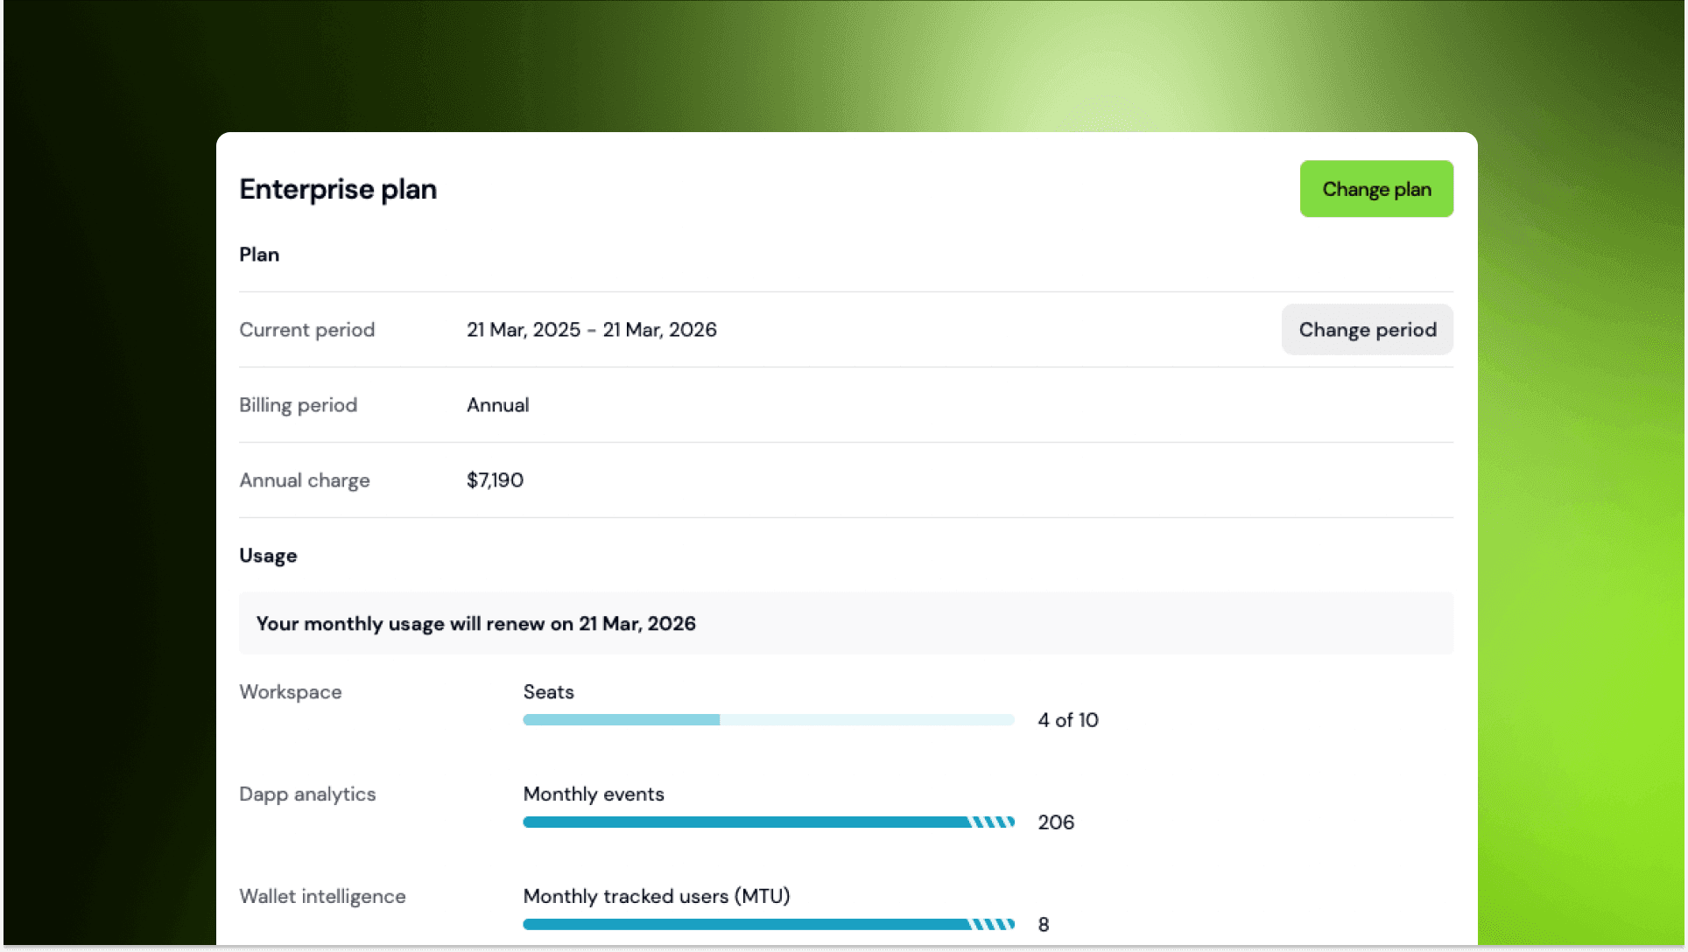
Task: Click the Change plan button
Action: [x=1376, y=189]
